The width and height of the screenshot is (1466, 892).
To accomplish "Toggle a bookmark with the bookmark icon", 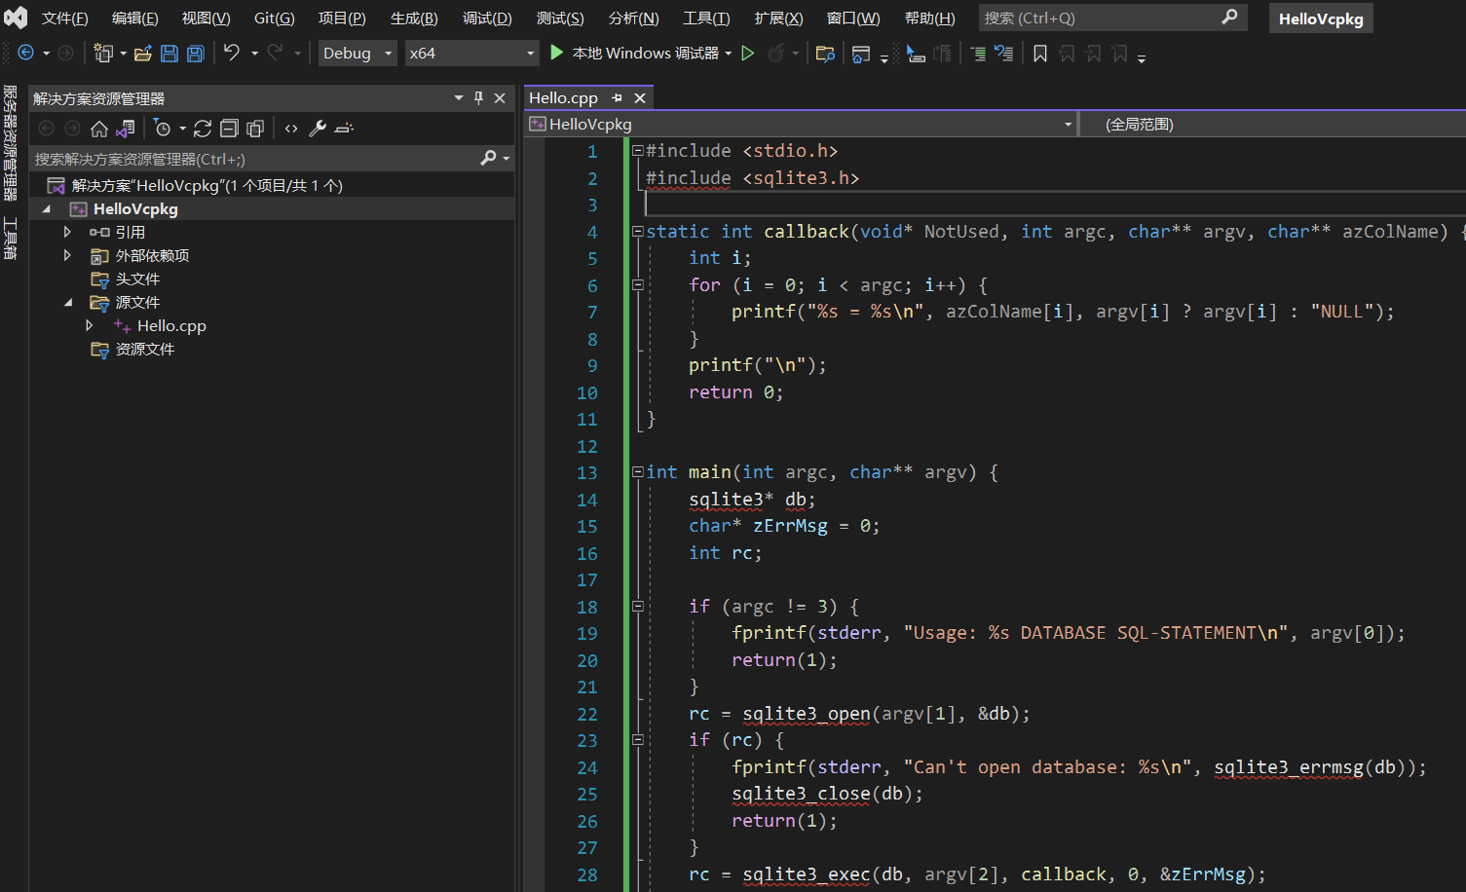I will [1040, 54].
